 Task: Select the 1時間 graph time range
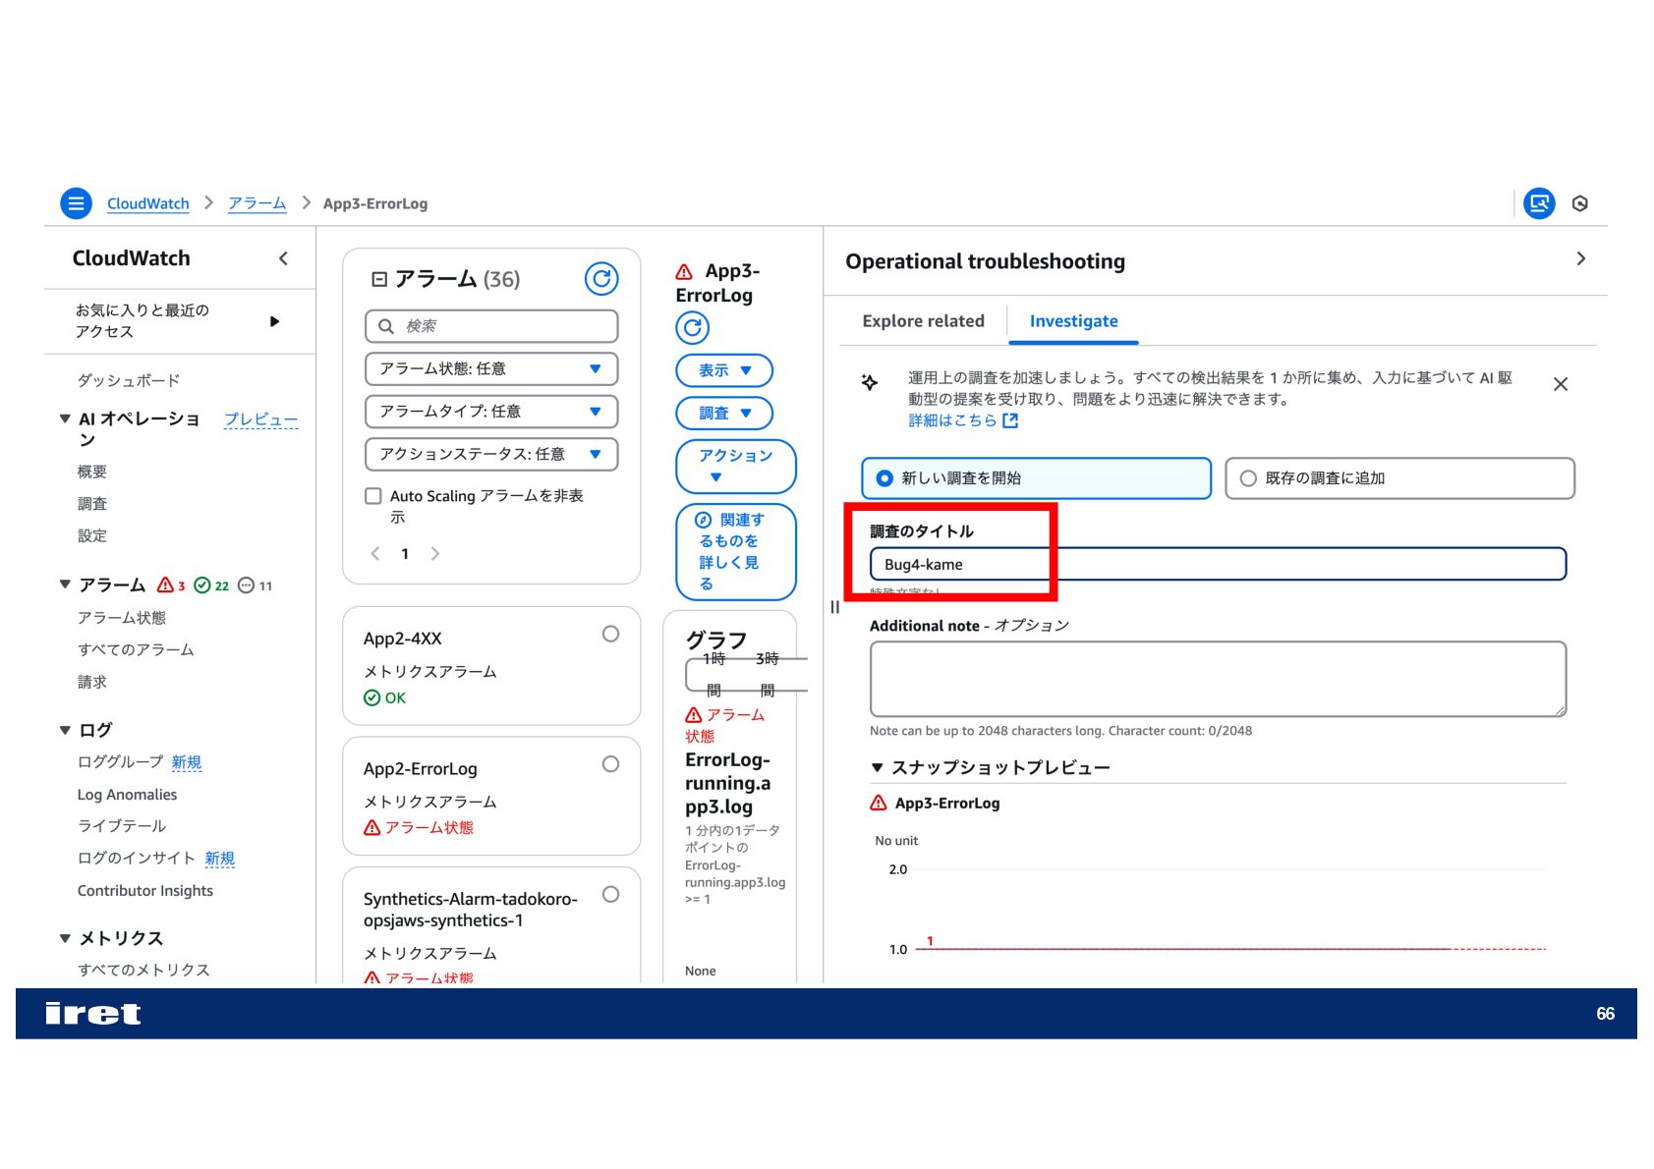click(713, 674)
